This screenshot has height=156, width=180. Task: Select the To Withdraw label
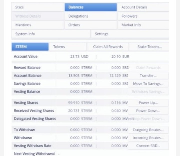pyautogui.click(x=24, y=130)
